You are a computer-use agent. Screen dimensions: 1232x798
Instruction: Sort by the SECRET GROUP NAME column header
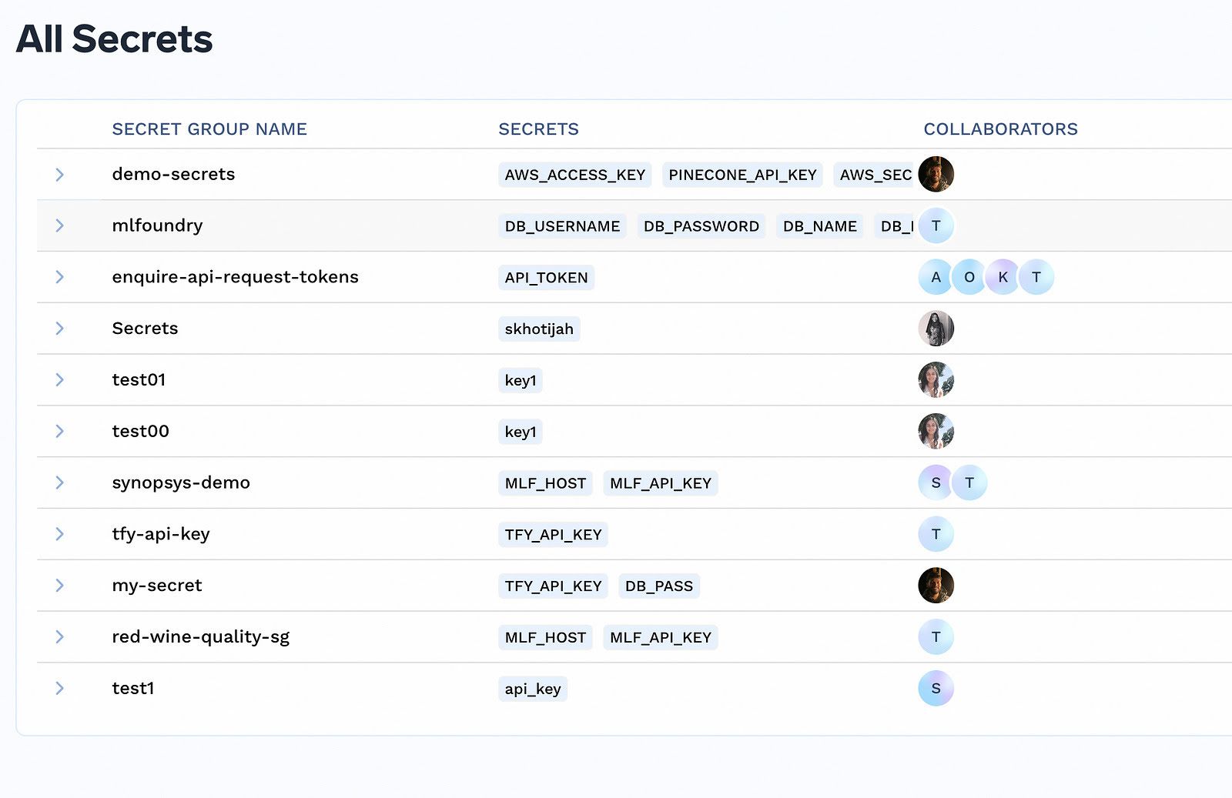pos(209,129)
